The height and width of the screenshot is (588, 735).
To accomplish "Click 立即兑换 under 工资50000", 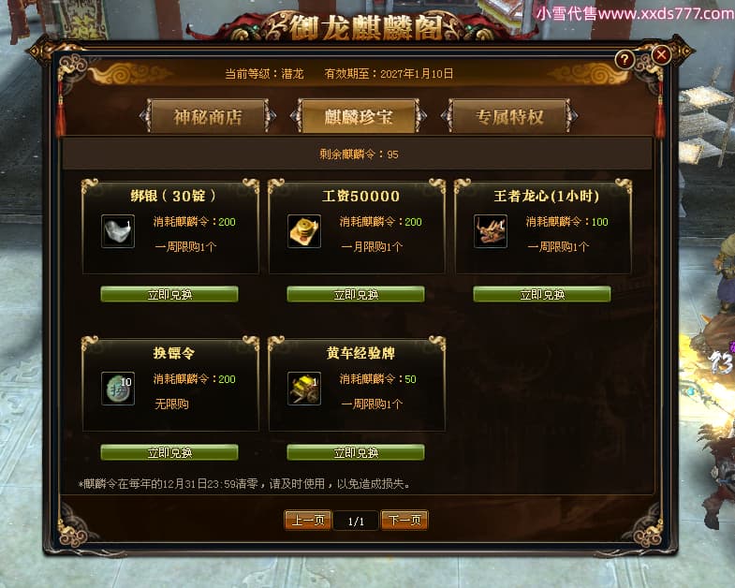I will click(x=356, y=295).
